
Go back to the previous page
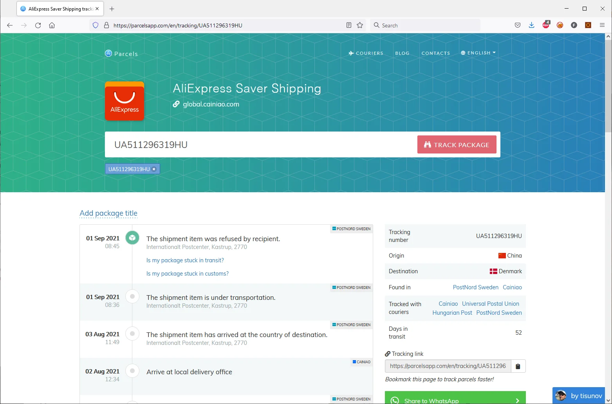(10, 25)
